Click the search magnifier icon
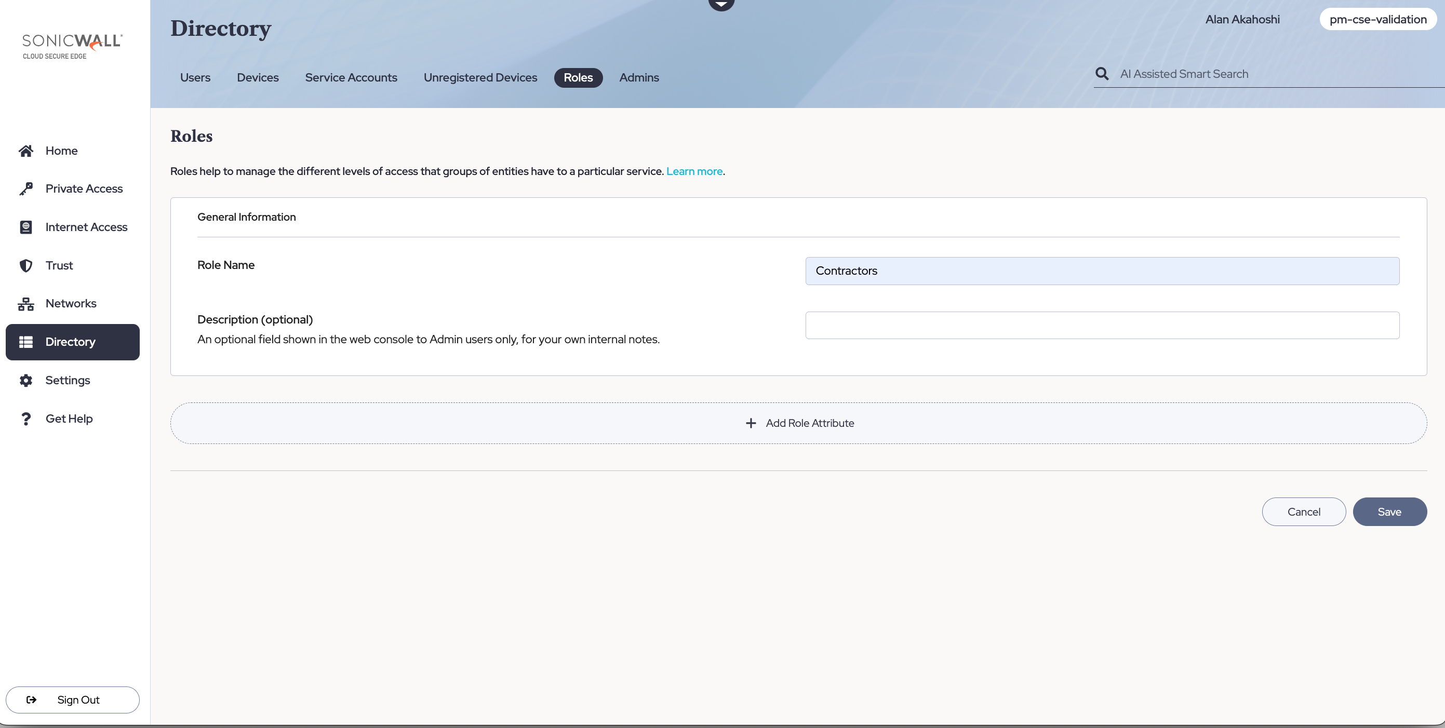 (1102, 74)
